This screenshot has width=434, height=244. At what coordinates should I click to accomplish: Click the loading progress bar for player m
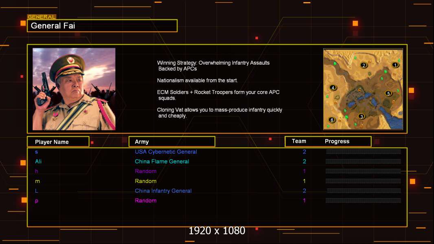coord(364,181)
